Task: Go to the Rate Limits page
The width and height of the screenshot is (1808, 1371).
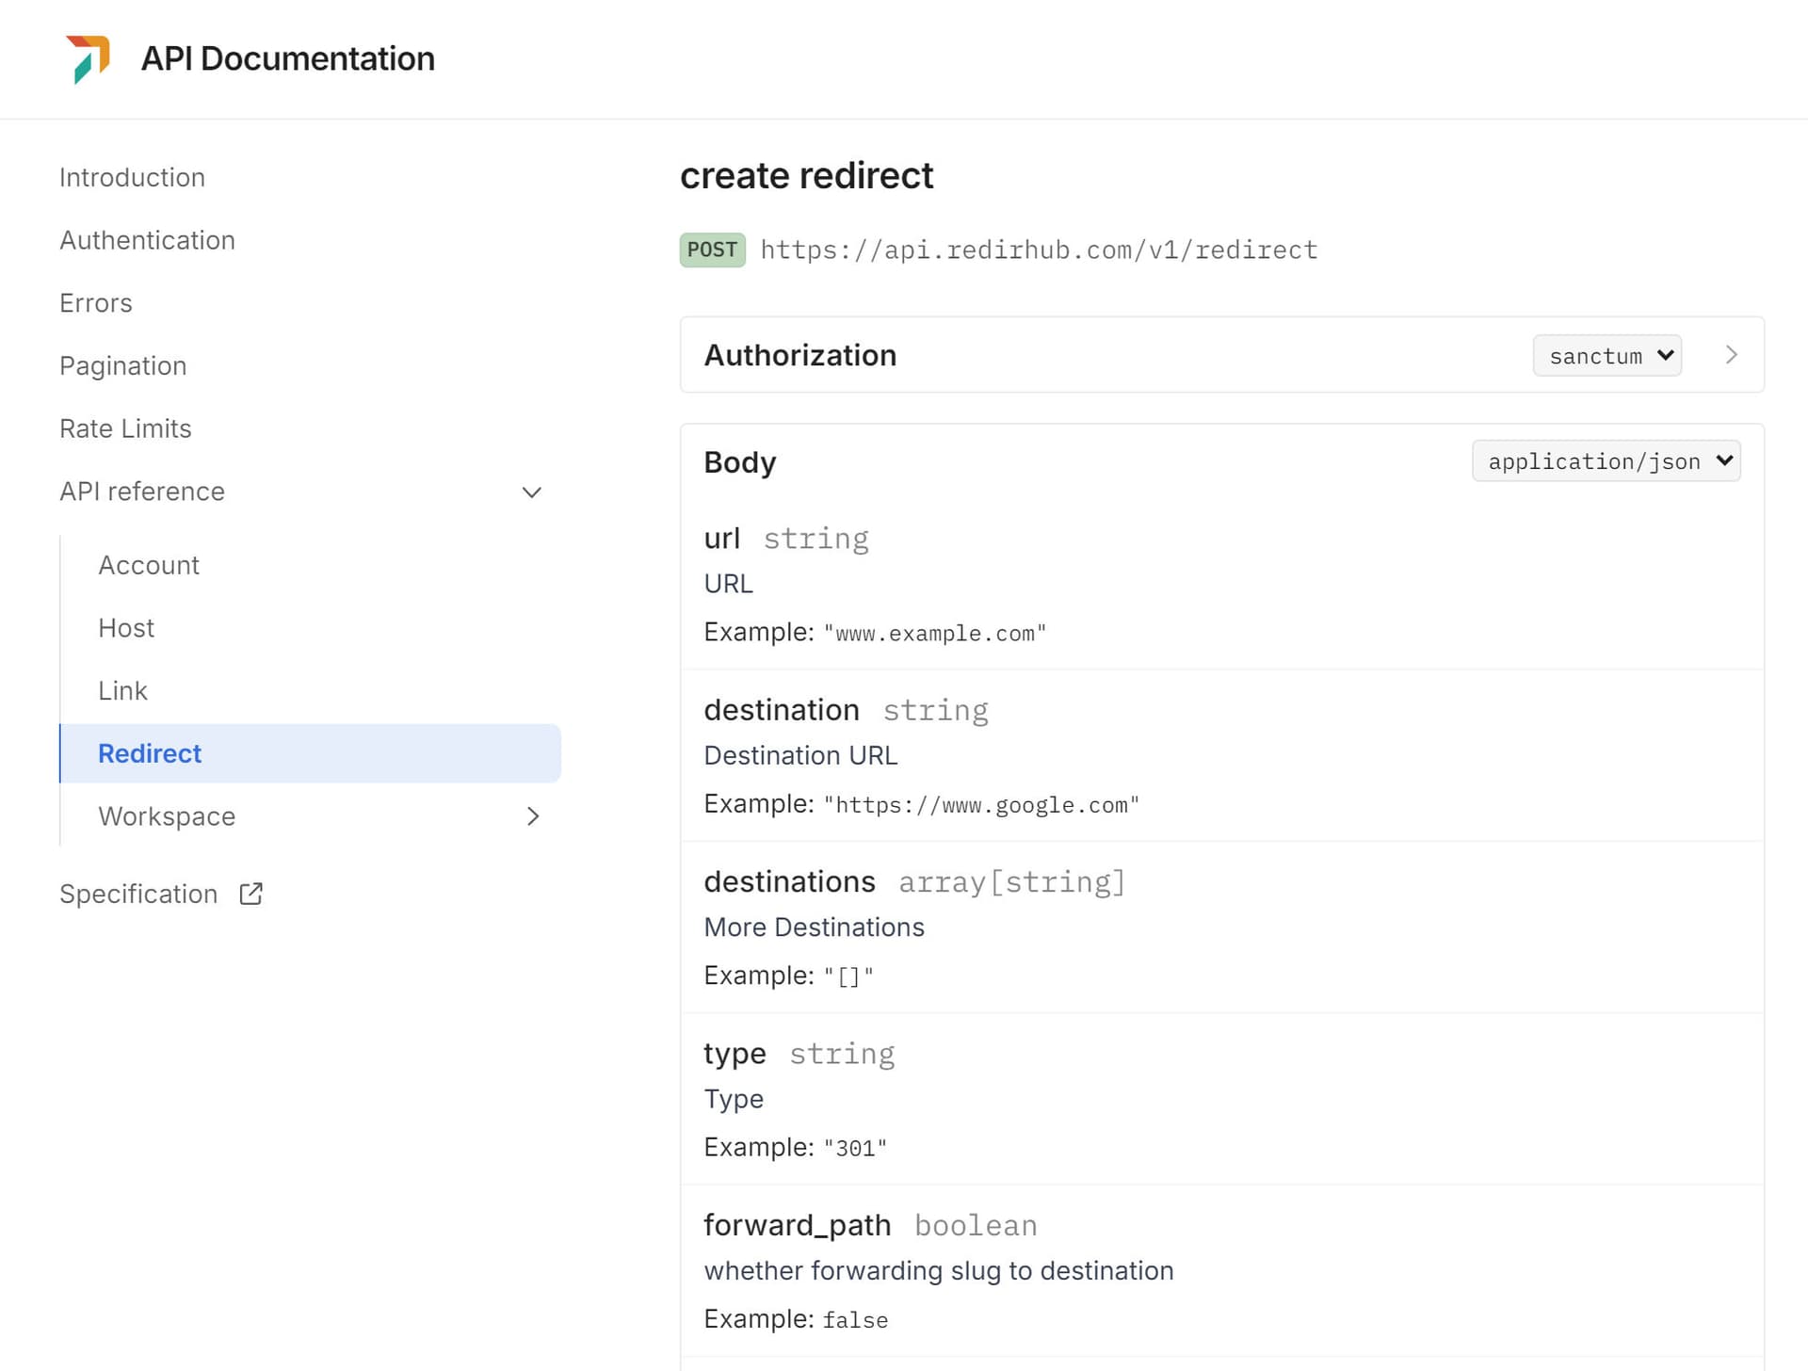Action: tap(125, 428)
